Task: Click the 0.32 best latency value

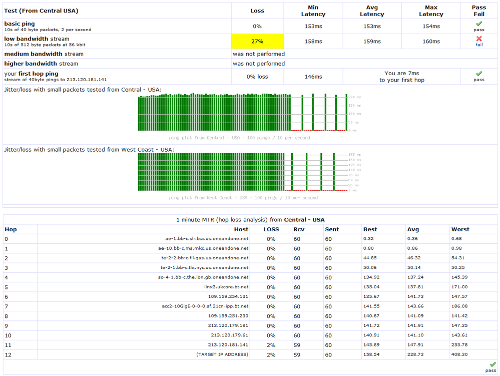Action: point(368,238)
